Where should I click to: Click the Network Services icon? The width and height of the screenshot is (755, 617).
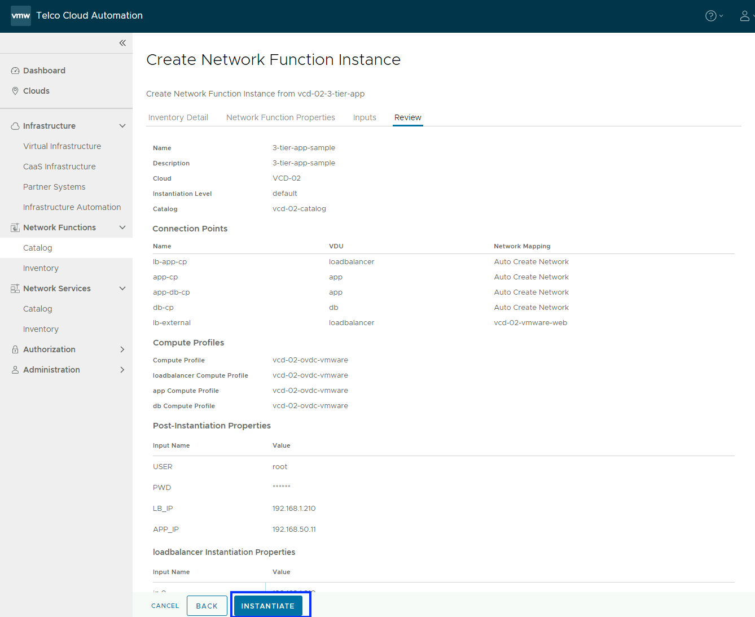[x=15, y=288]
